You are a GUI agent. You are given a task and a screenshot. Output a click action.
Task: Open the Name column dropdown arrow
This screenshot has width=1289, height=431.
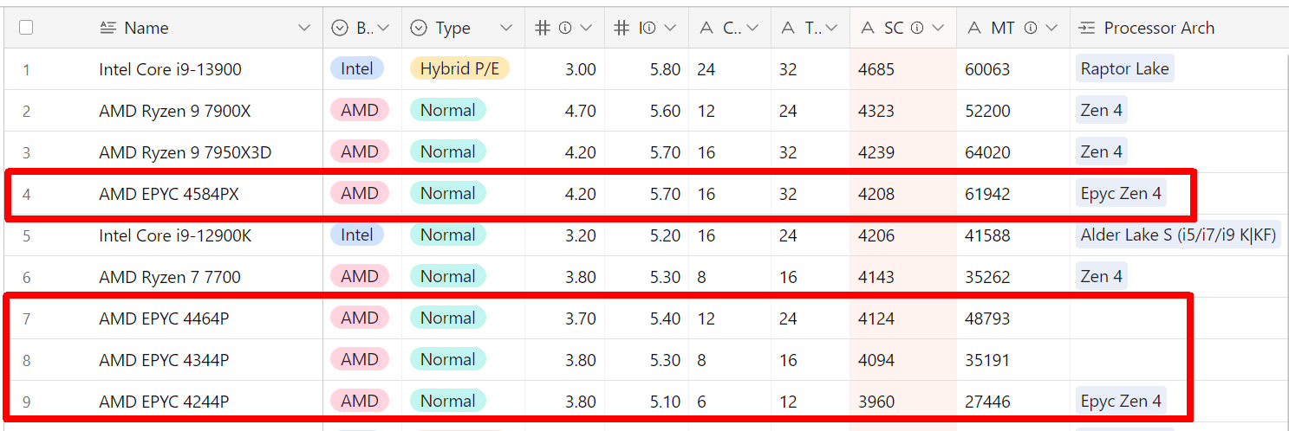304,28
